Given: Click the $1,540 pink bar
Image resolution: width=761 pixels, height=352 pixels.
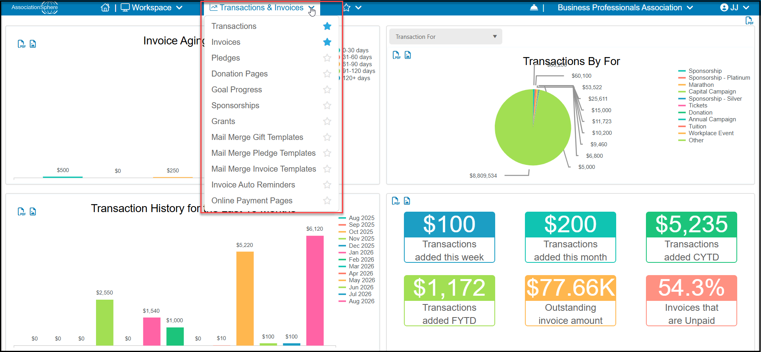Looking at the screenshot, I should [152, 331].
